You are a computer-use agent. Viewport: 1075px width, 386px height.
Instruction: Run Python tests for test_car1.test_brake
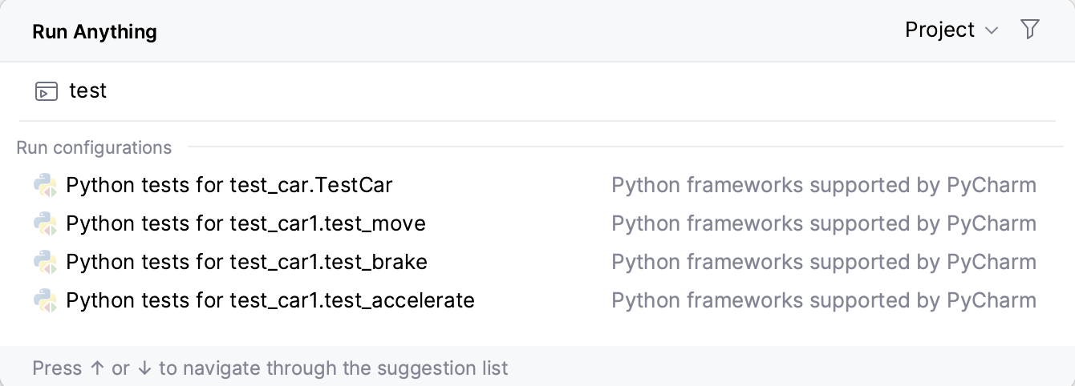pos(246,263)
